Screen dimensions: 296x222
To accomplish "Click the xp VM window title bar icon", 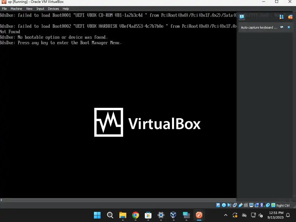I will (4, 2).
